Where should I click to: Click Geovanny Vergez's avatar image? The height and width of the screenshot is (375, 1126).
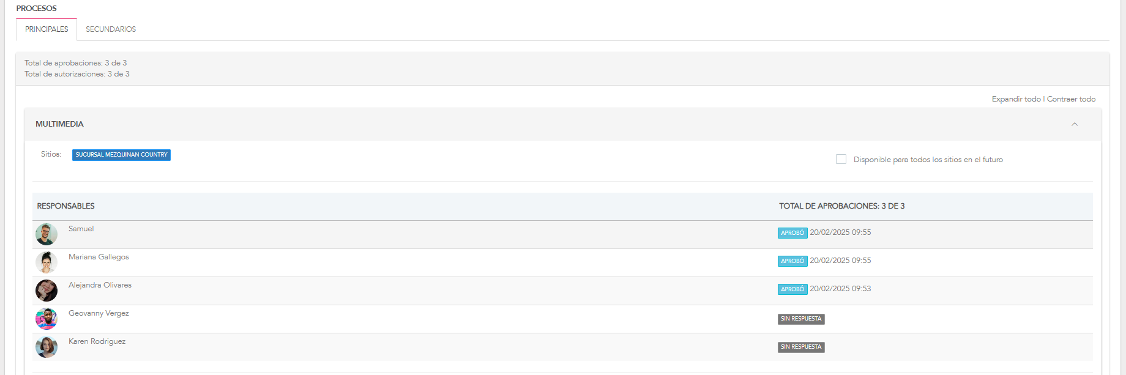tap(47, 319)
